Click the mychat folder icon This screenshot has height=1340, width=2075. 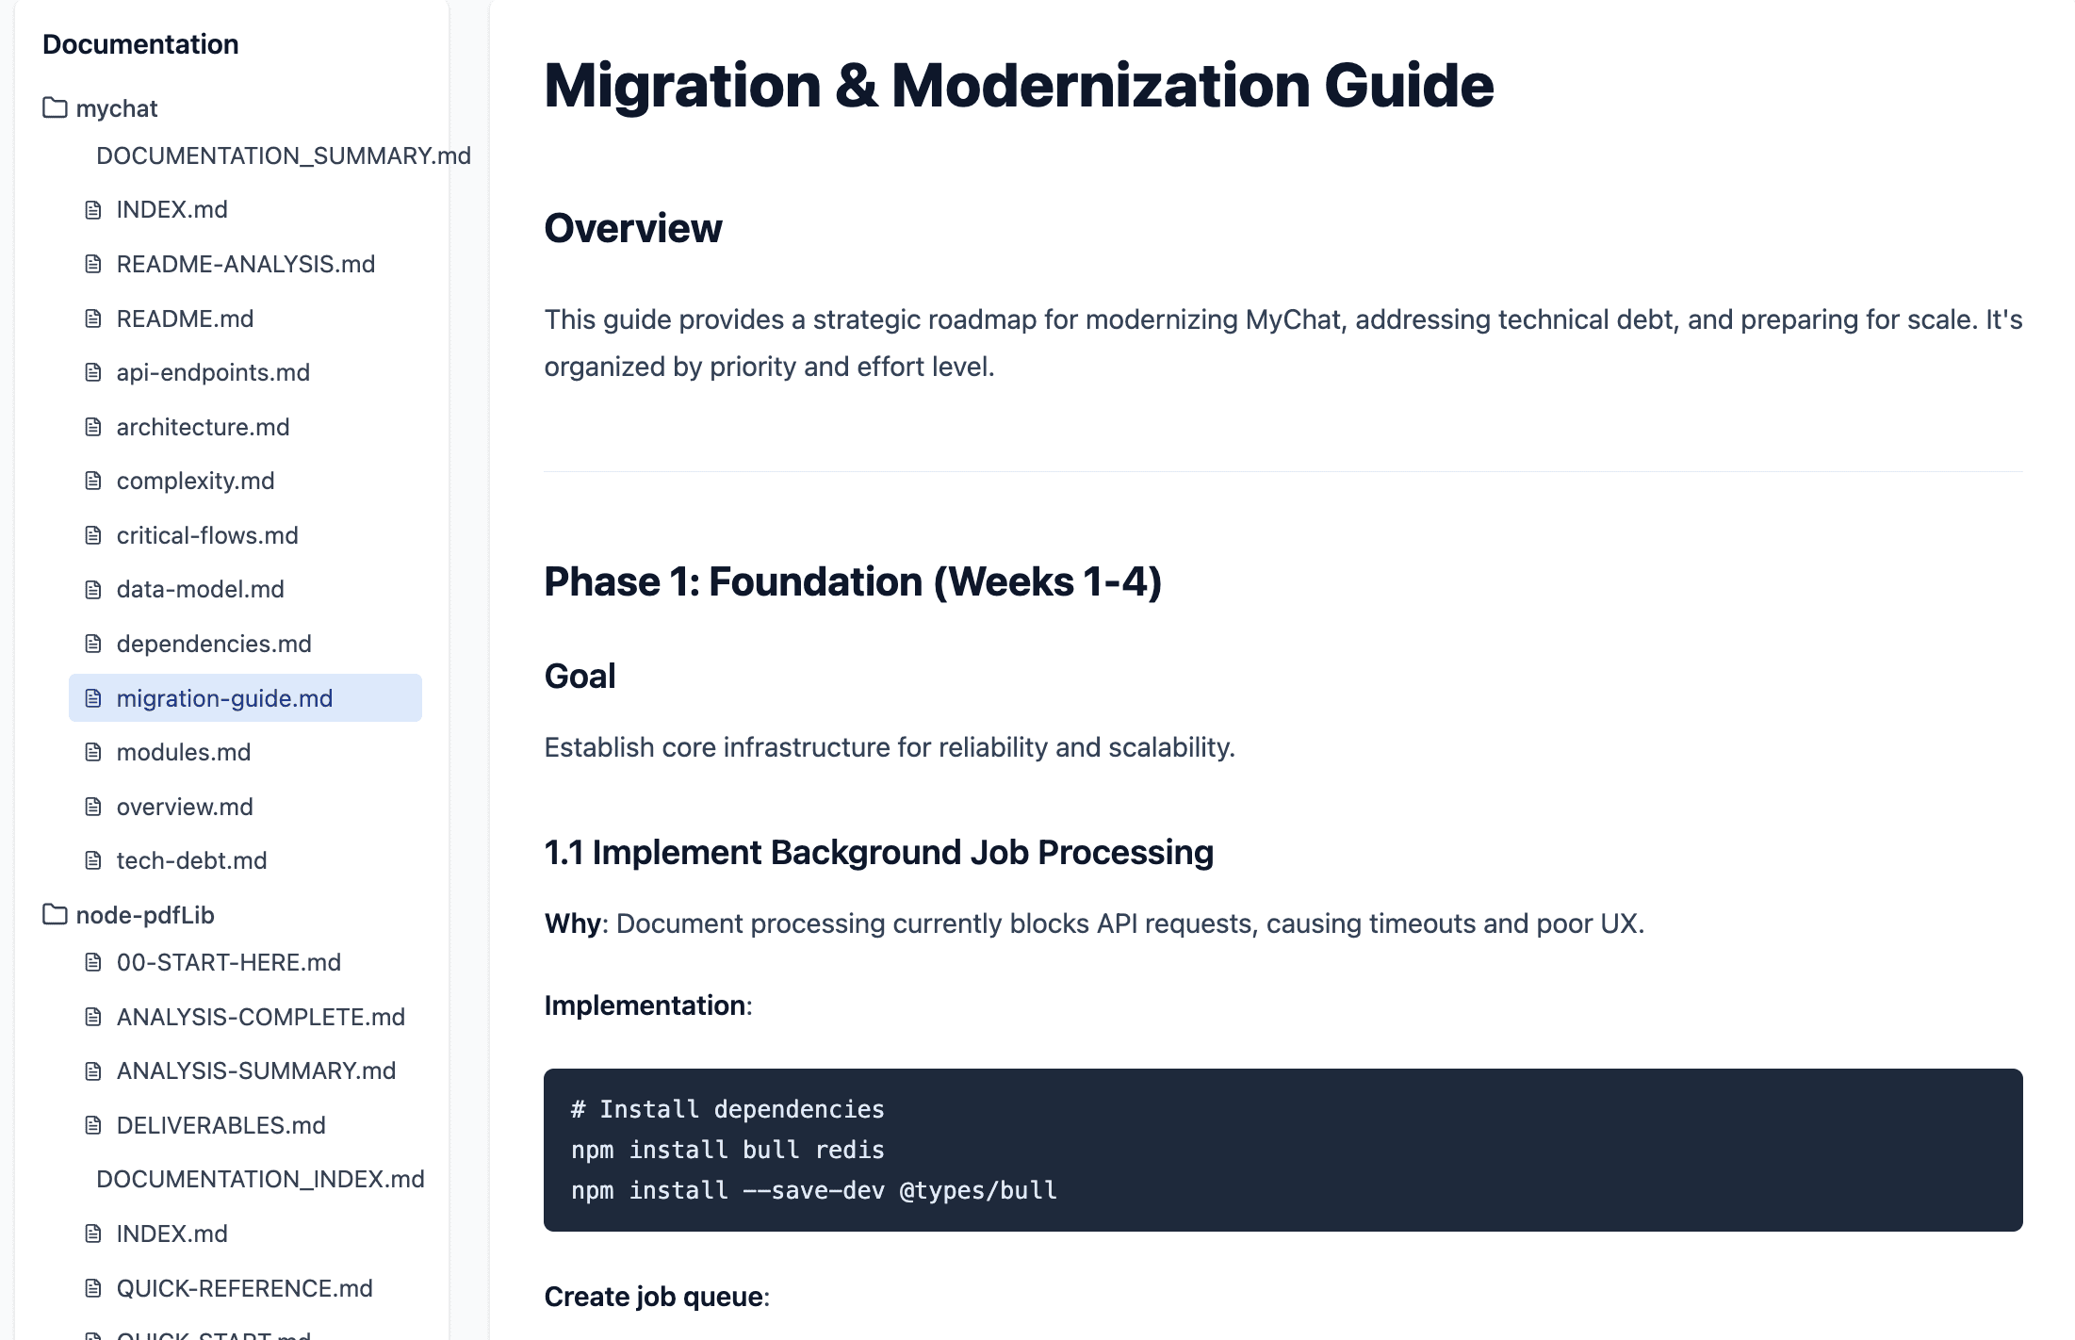pos(55,108)
